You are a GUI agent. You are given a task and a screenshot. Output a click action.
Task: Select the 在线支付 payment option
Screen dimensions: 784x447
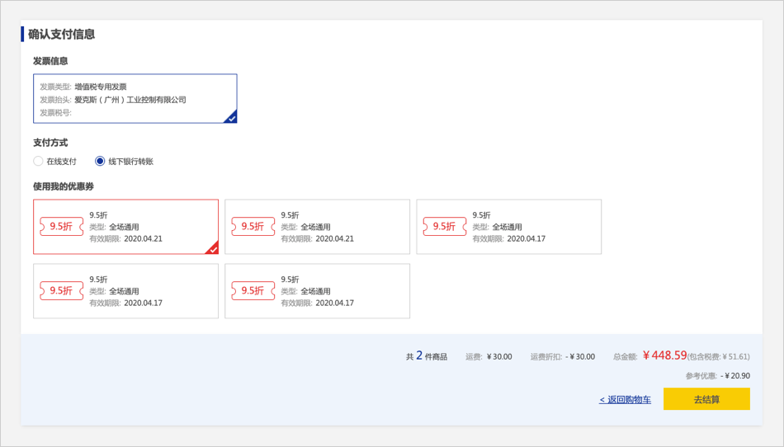[x=39, y=162]
